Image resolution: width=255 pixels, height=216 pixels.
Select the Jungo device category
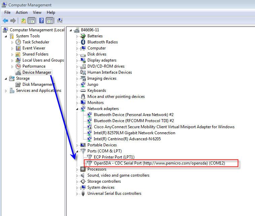click(93, 84)
